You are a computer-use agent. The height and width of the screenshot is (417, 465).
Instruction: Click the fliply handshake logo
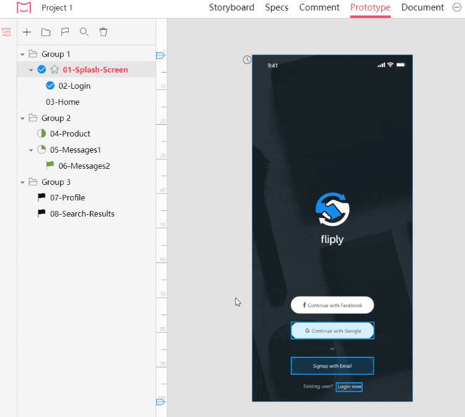[x=332, y=209]
